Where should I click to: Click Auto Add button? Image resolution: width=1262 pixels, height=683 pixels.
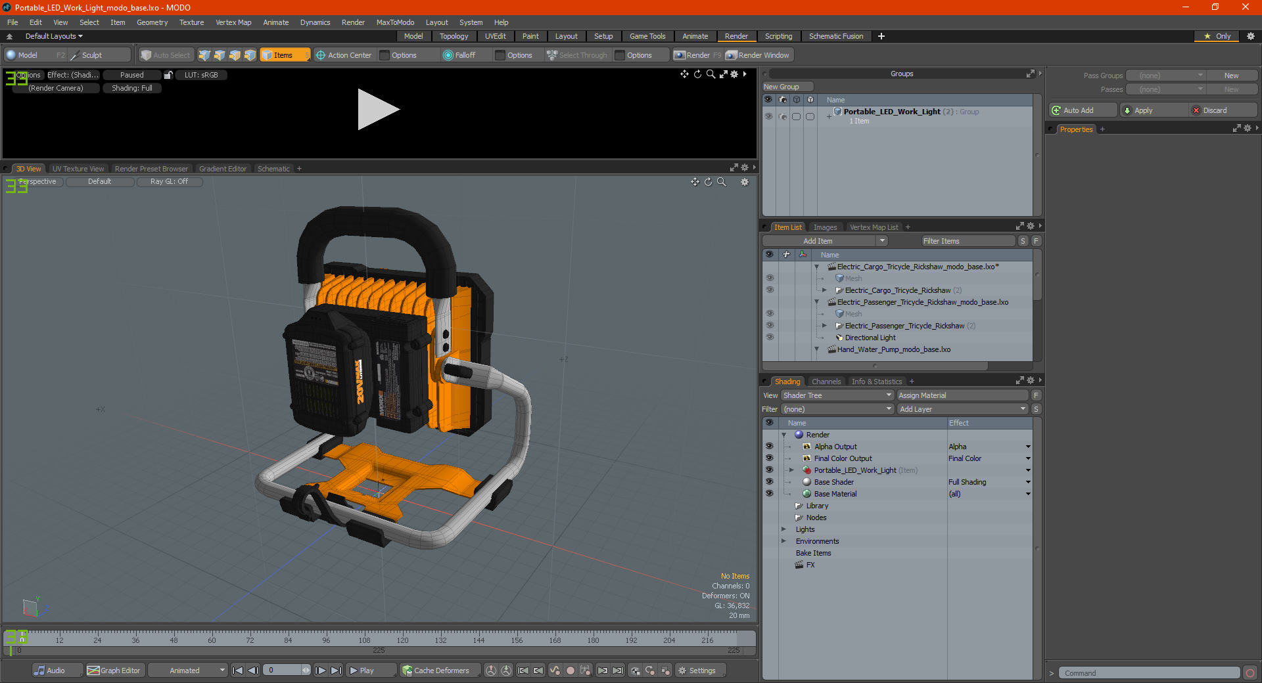(1083, 110)
